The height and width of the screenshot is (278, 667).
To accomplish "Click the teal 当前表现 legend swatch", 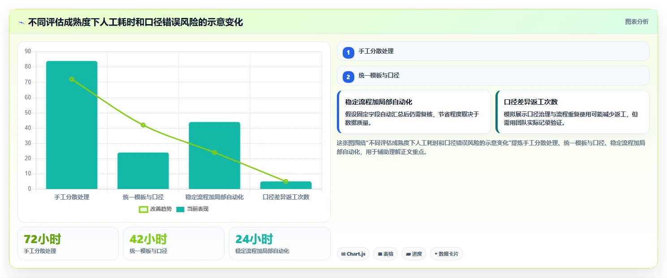I will (181, 209).
